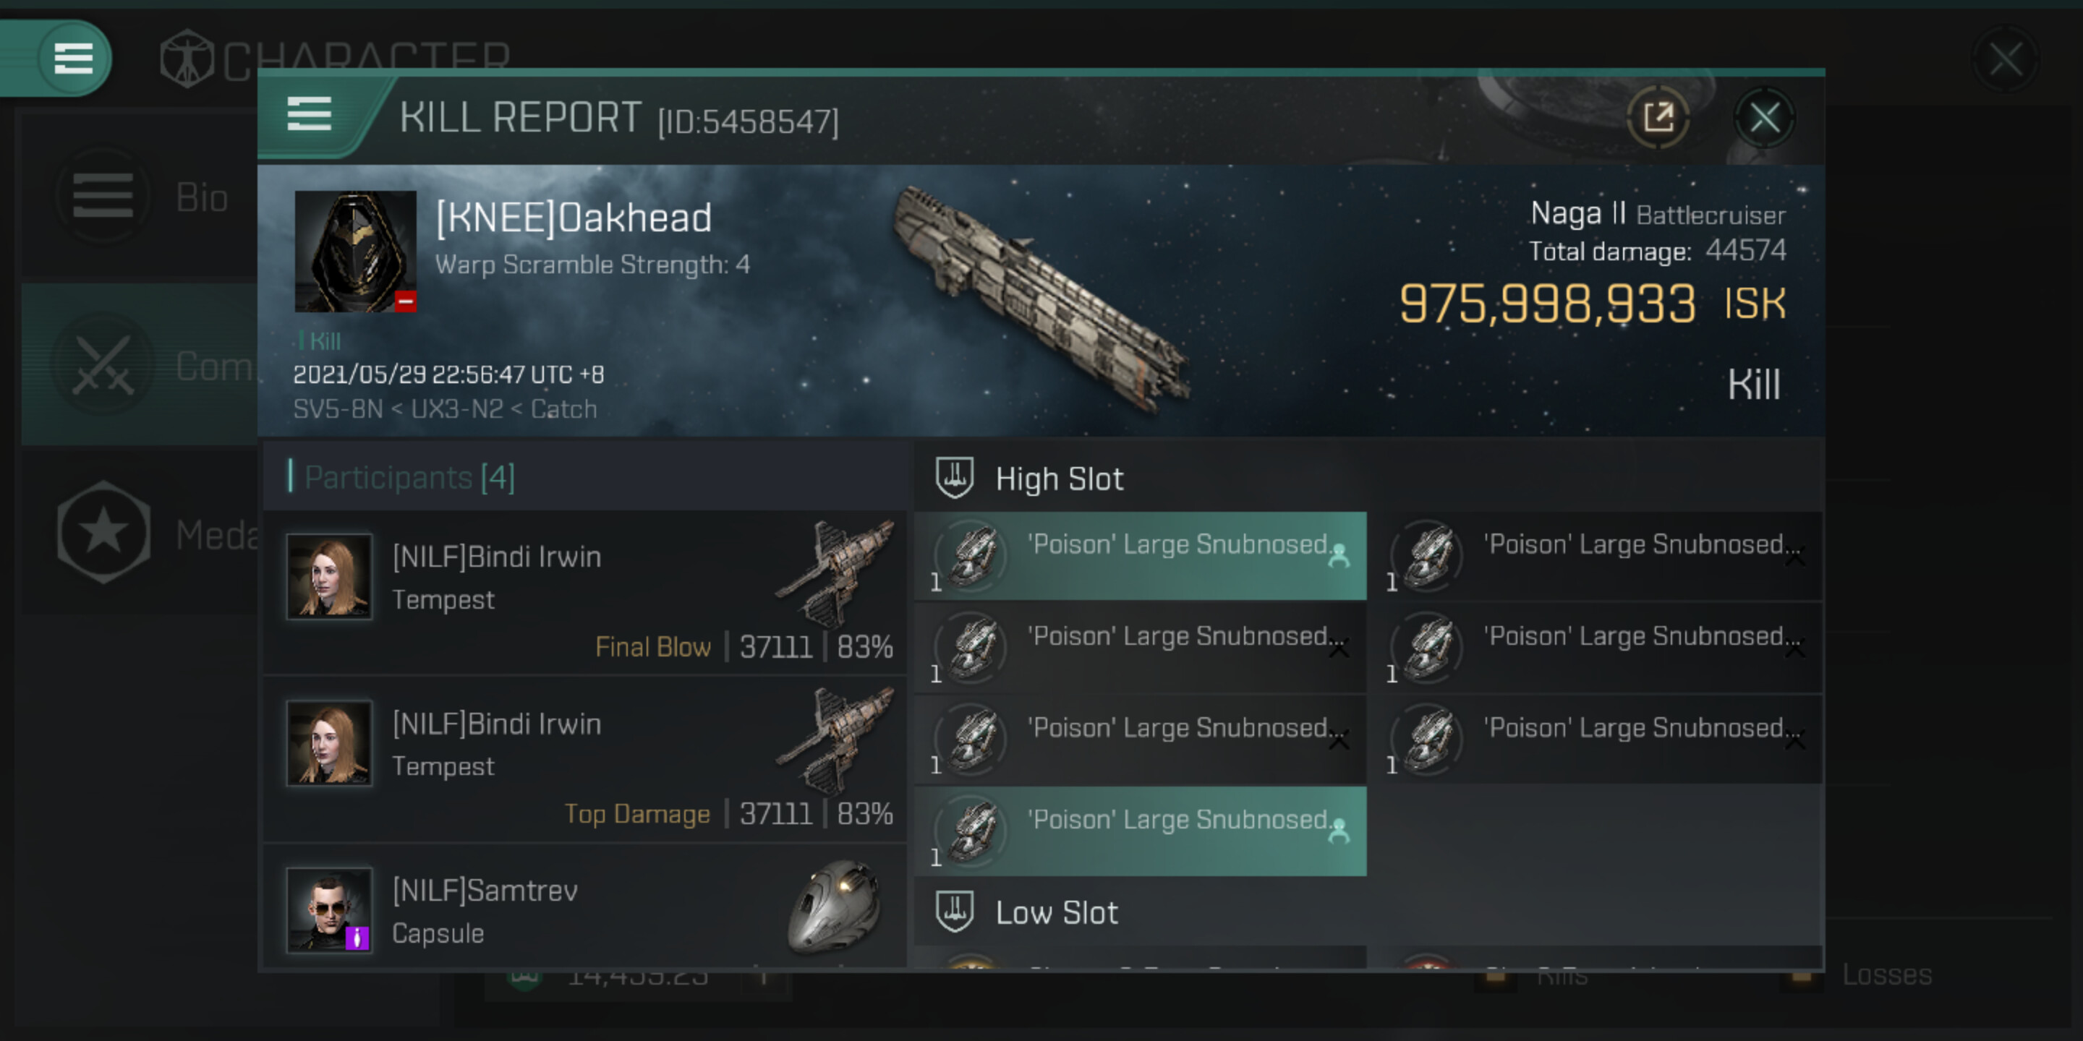Screen dimensions: 2083x1041
Task: Select Bindi Irwin Final Blow participant portrait
Action: [x=329, y=576]
